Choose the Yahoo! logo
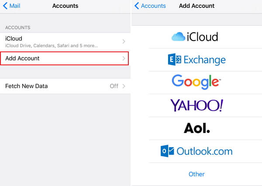262x186 pixels. (196, 105)
